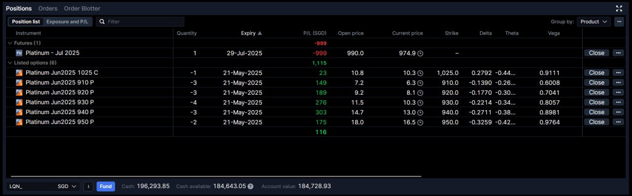
Task: Open the more-options menu for Platinum Jun2025 930 P
Action: [x=618, y=102]
